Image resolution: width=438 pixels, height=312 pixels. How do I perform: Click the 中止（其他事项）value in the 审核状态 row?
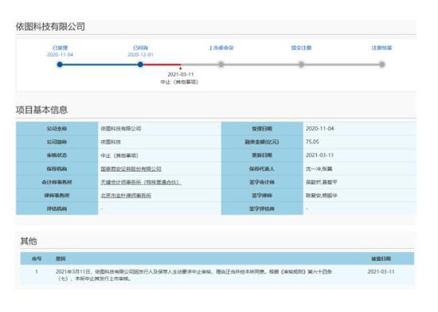[x=119, y=155]
